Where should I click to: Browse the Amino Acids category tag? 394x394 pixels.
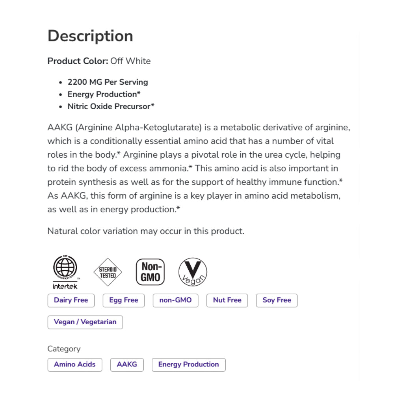74,364
